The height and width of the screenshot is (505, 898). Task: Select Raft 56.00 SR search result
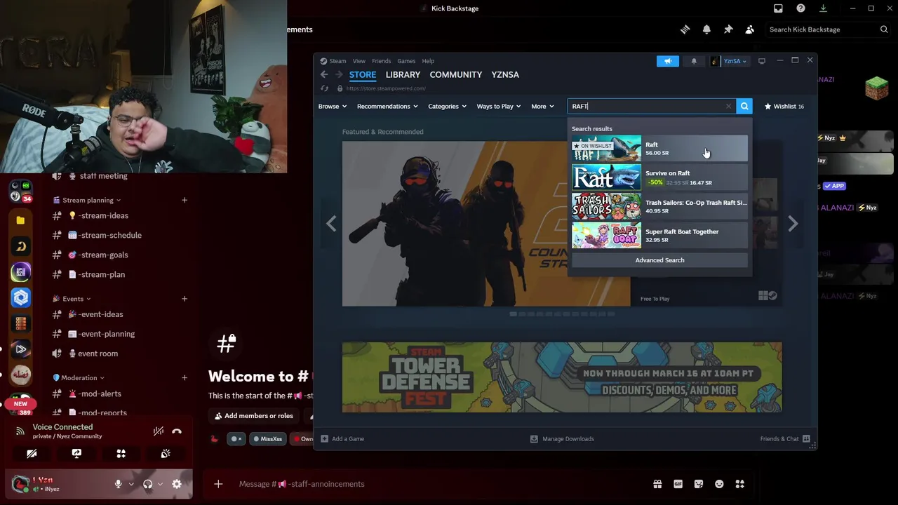click(x=659, y=149)
